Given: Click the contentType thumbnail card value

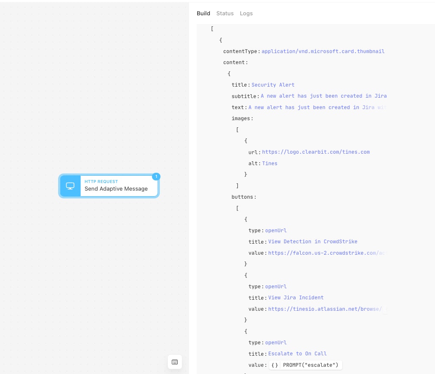Looking at the screenshot, I should click(323, 51).
